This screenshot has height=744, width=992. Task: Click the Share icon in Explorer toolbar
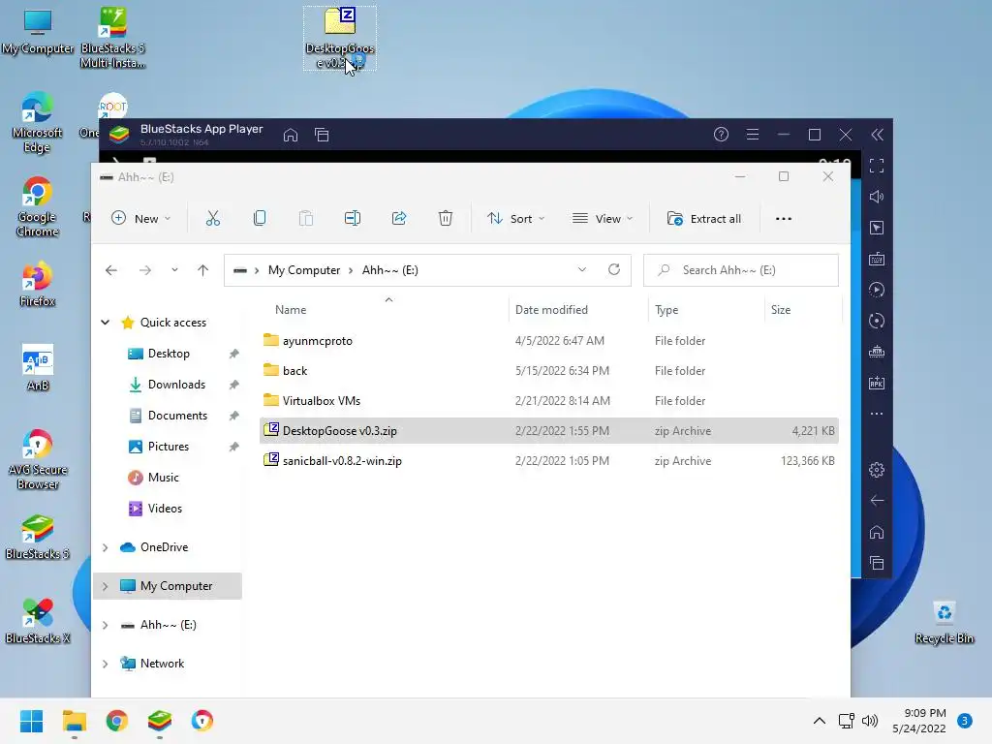tap(399, 218)
